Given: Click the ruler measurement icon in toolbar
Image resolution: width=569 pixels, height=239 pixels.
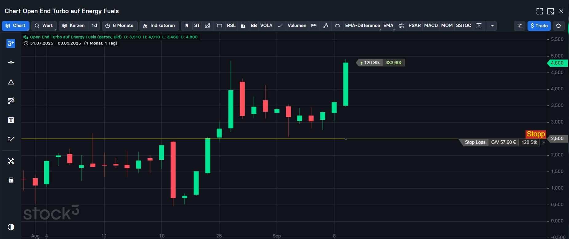Looking at the screenshot, I should coord(314,26).
